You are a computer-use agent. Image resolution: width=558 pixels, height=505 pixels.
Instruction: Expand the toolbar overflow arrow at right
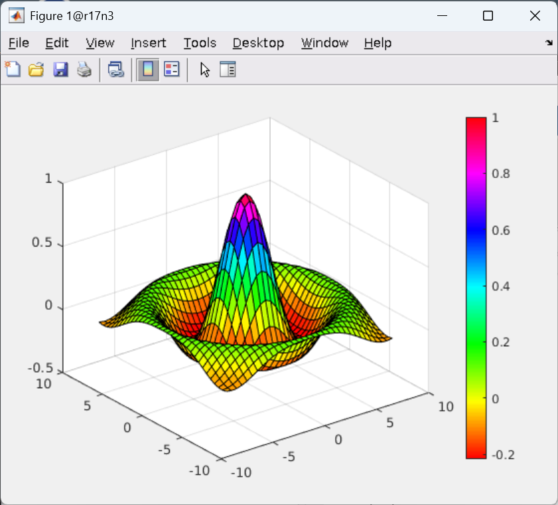tap(549, 43)
